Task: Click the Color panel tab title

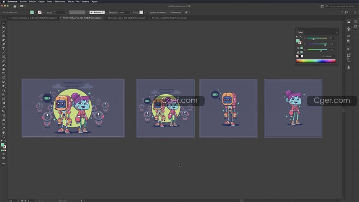Action: pyautogui.click(x=300, y=33)
